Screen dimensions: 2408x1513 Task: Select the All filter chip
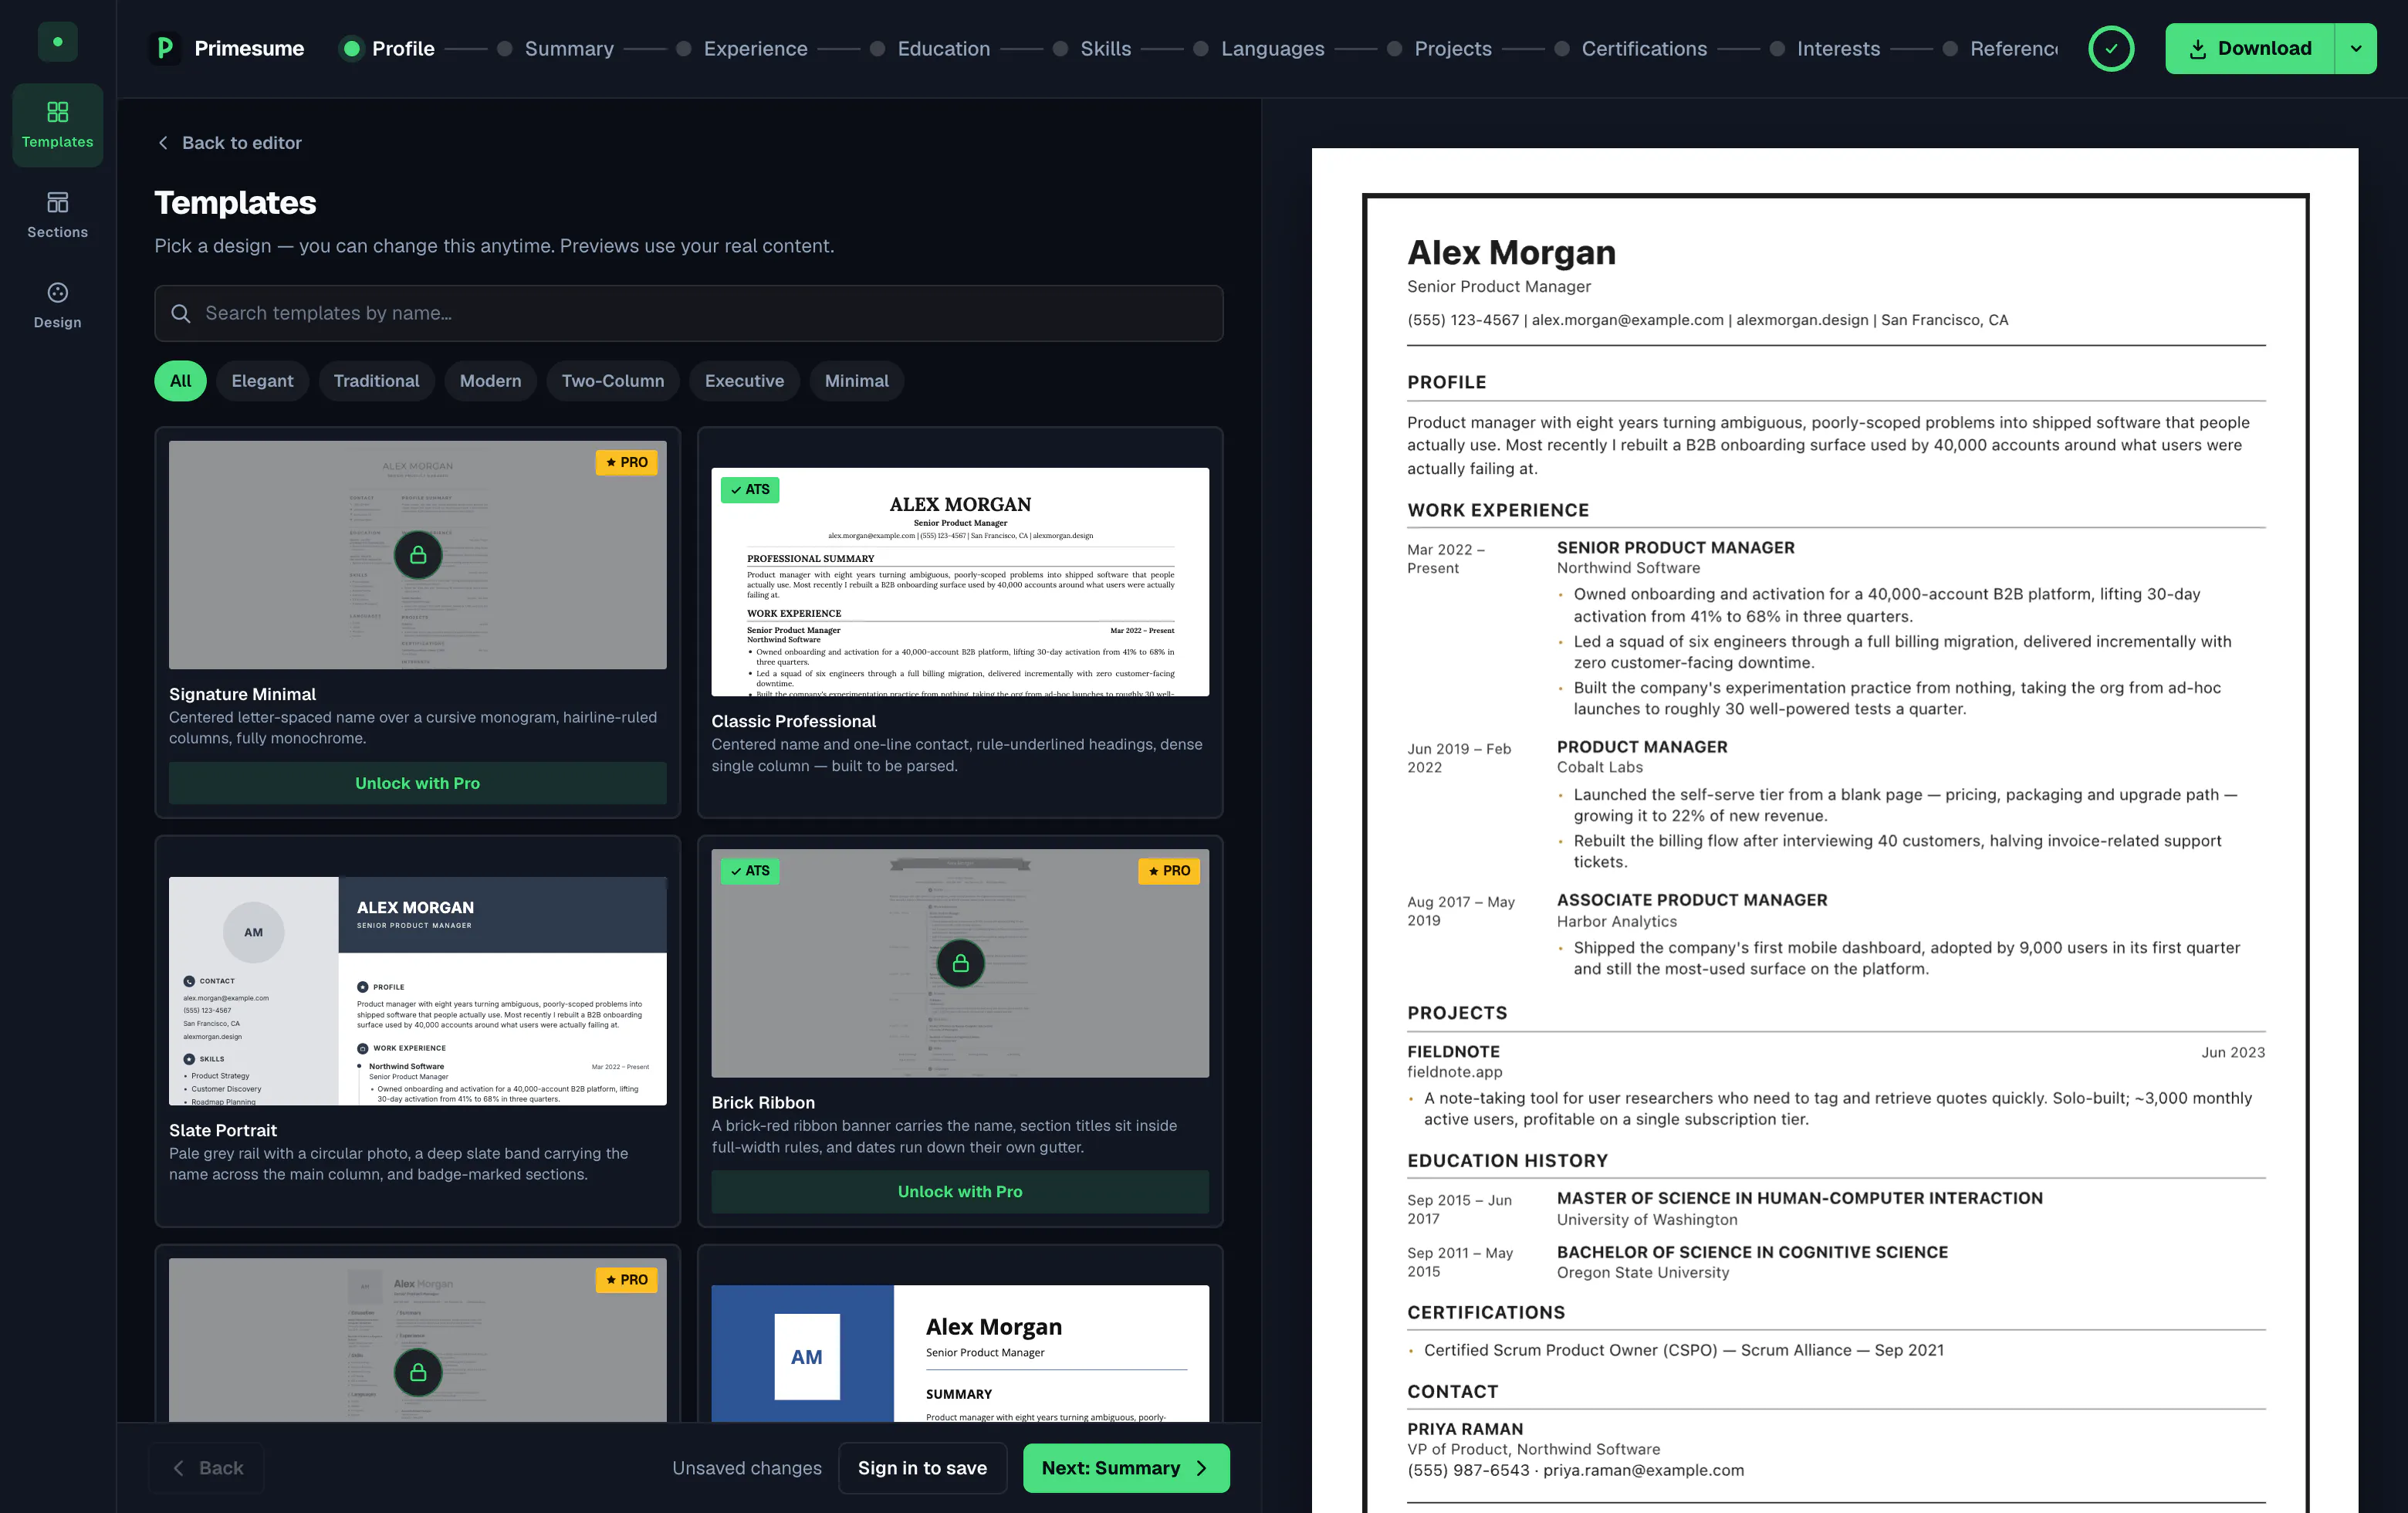click(180, 381)
